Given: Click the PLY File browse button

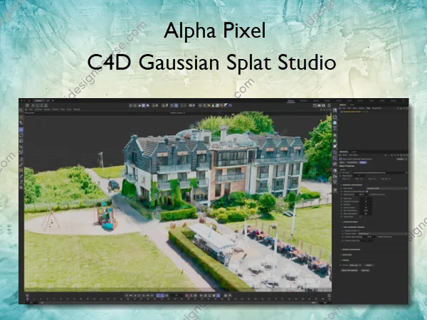Looking at the screenshot, I should (406, 173).
